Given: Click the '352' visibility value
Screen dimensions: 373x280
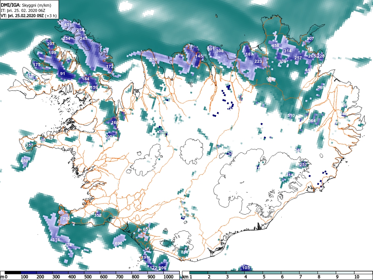Looking at the screenshot, I should (98, 215).
